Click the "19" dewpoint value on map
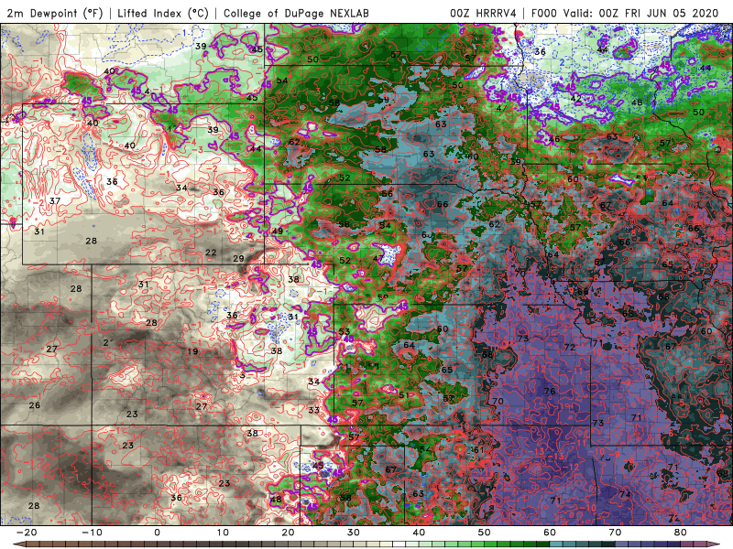Screen dimensions: 733x549 [x=192, y=351]
